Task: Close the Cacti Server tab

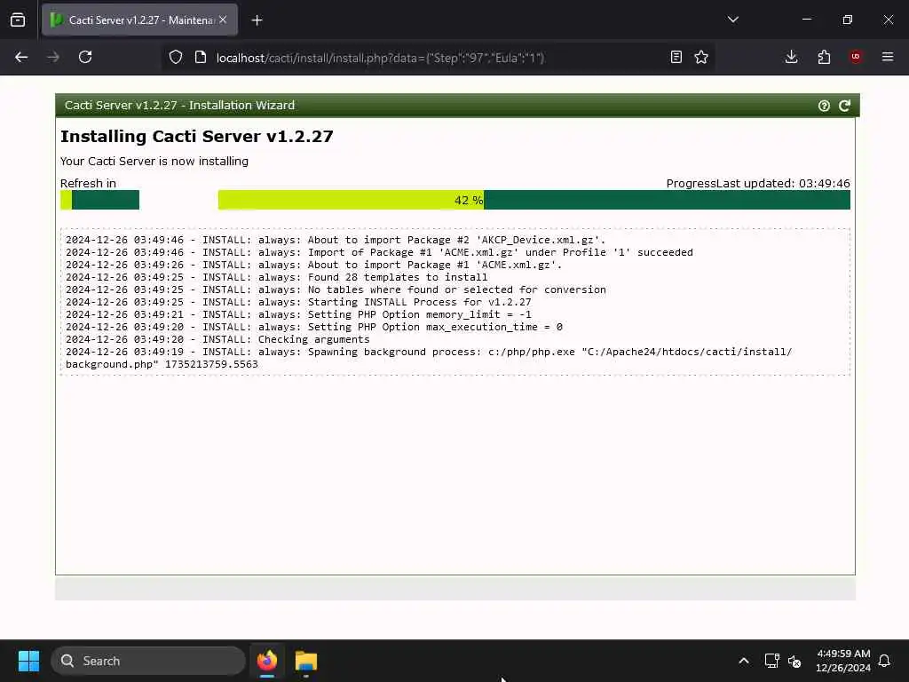Action: tap(223, 20)
